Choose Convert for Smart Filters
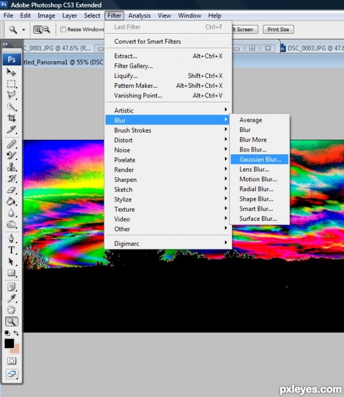Screen dimensions: 344x397 [168, 41]
